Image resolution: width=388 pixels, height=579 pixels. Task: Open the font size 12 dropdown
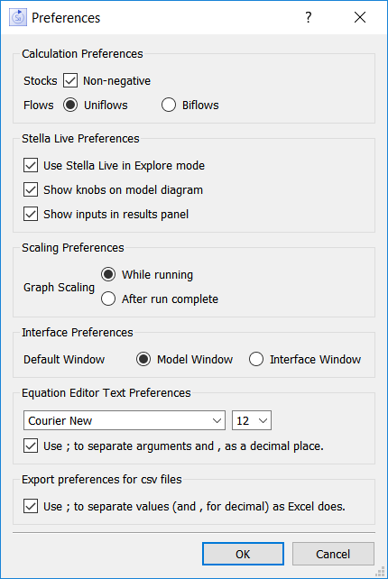(x=252, y=420)
